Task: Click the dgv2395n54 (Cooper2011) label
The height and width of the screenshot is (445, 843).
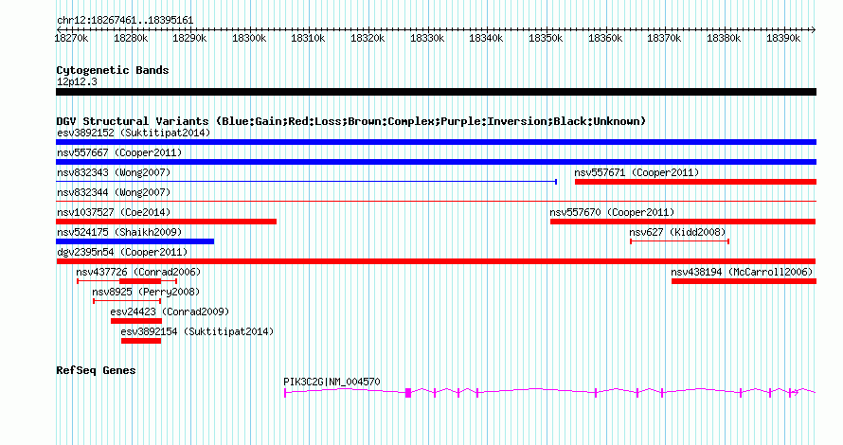Action: point(122,252)
